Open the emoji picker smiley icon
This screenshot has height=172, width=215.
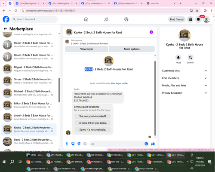click(146, 144)
